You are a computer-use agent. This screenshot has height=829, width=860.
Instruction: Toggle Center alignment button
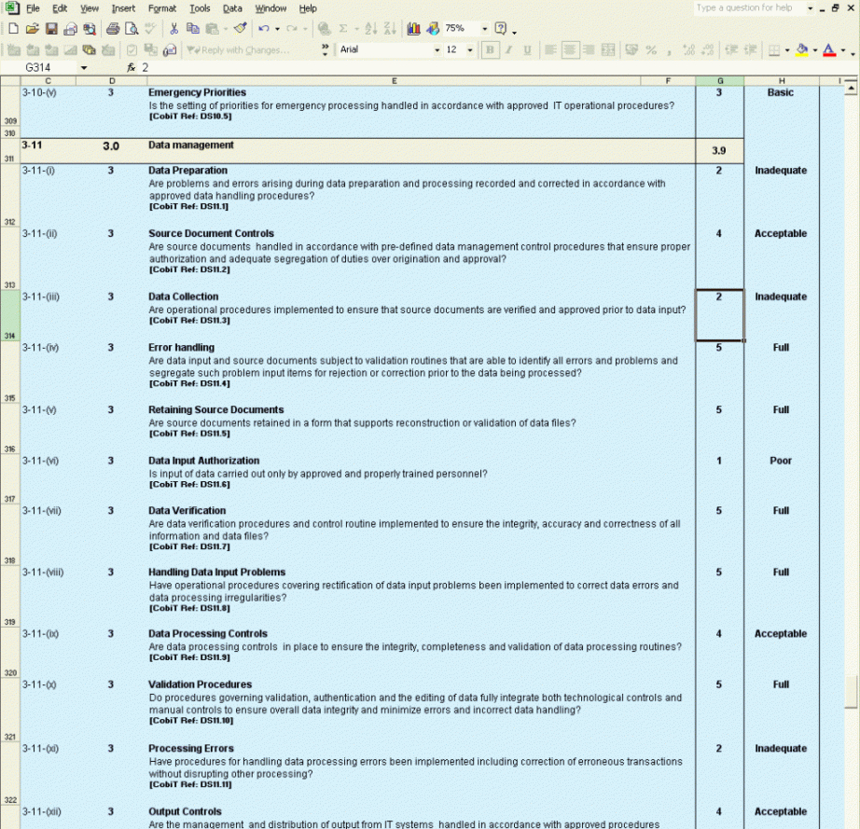[x=570, y=49]
